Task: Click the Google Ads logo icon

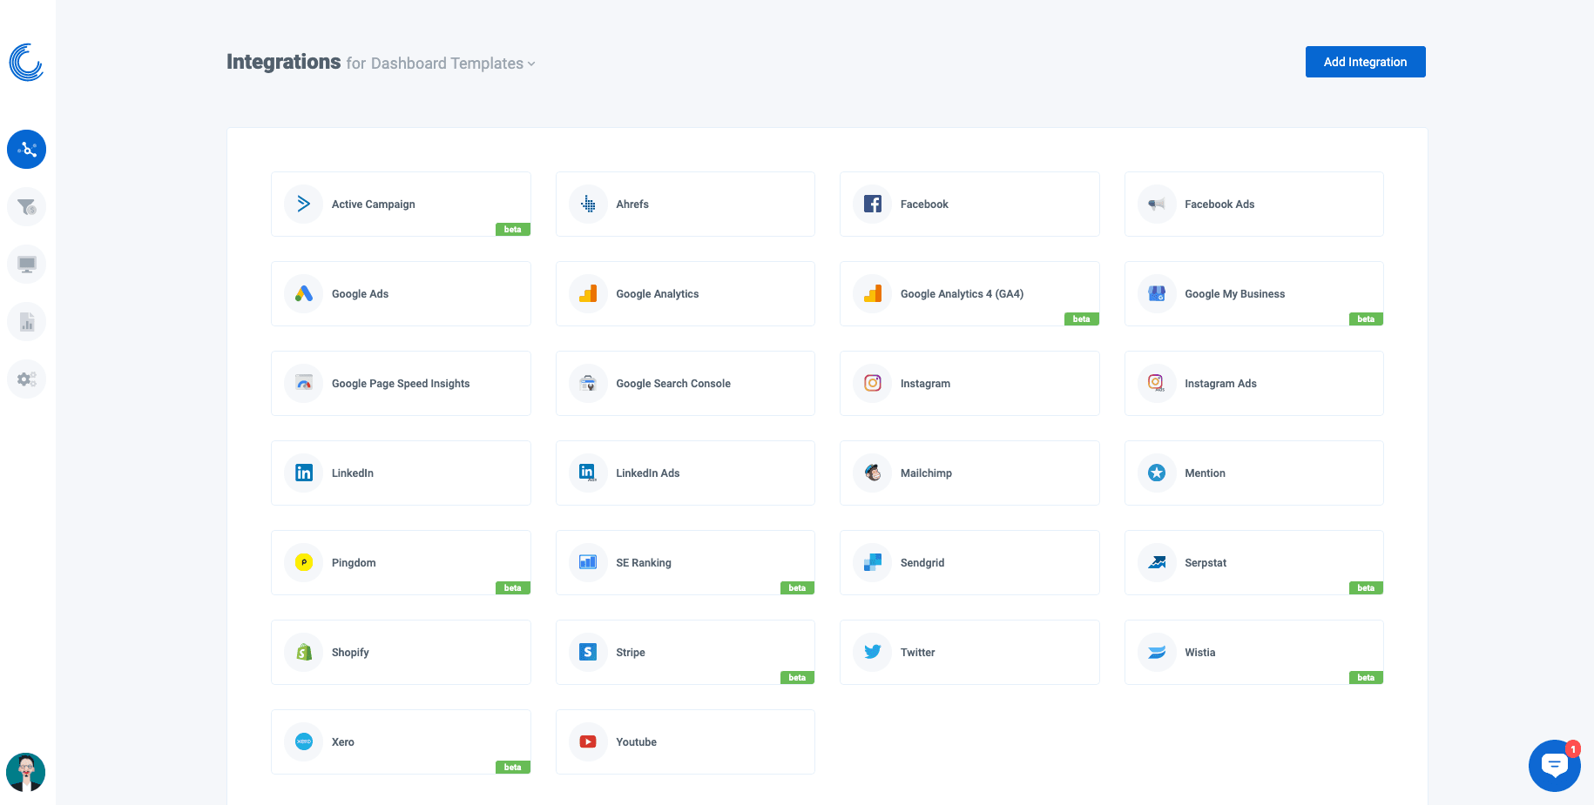Action: coord(303,293)
